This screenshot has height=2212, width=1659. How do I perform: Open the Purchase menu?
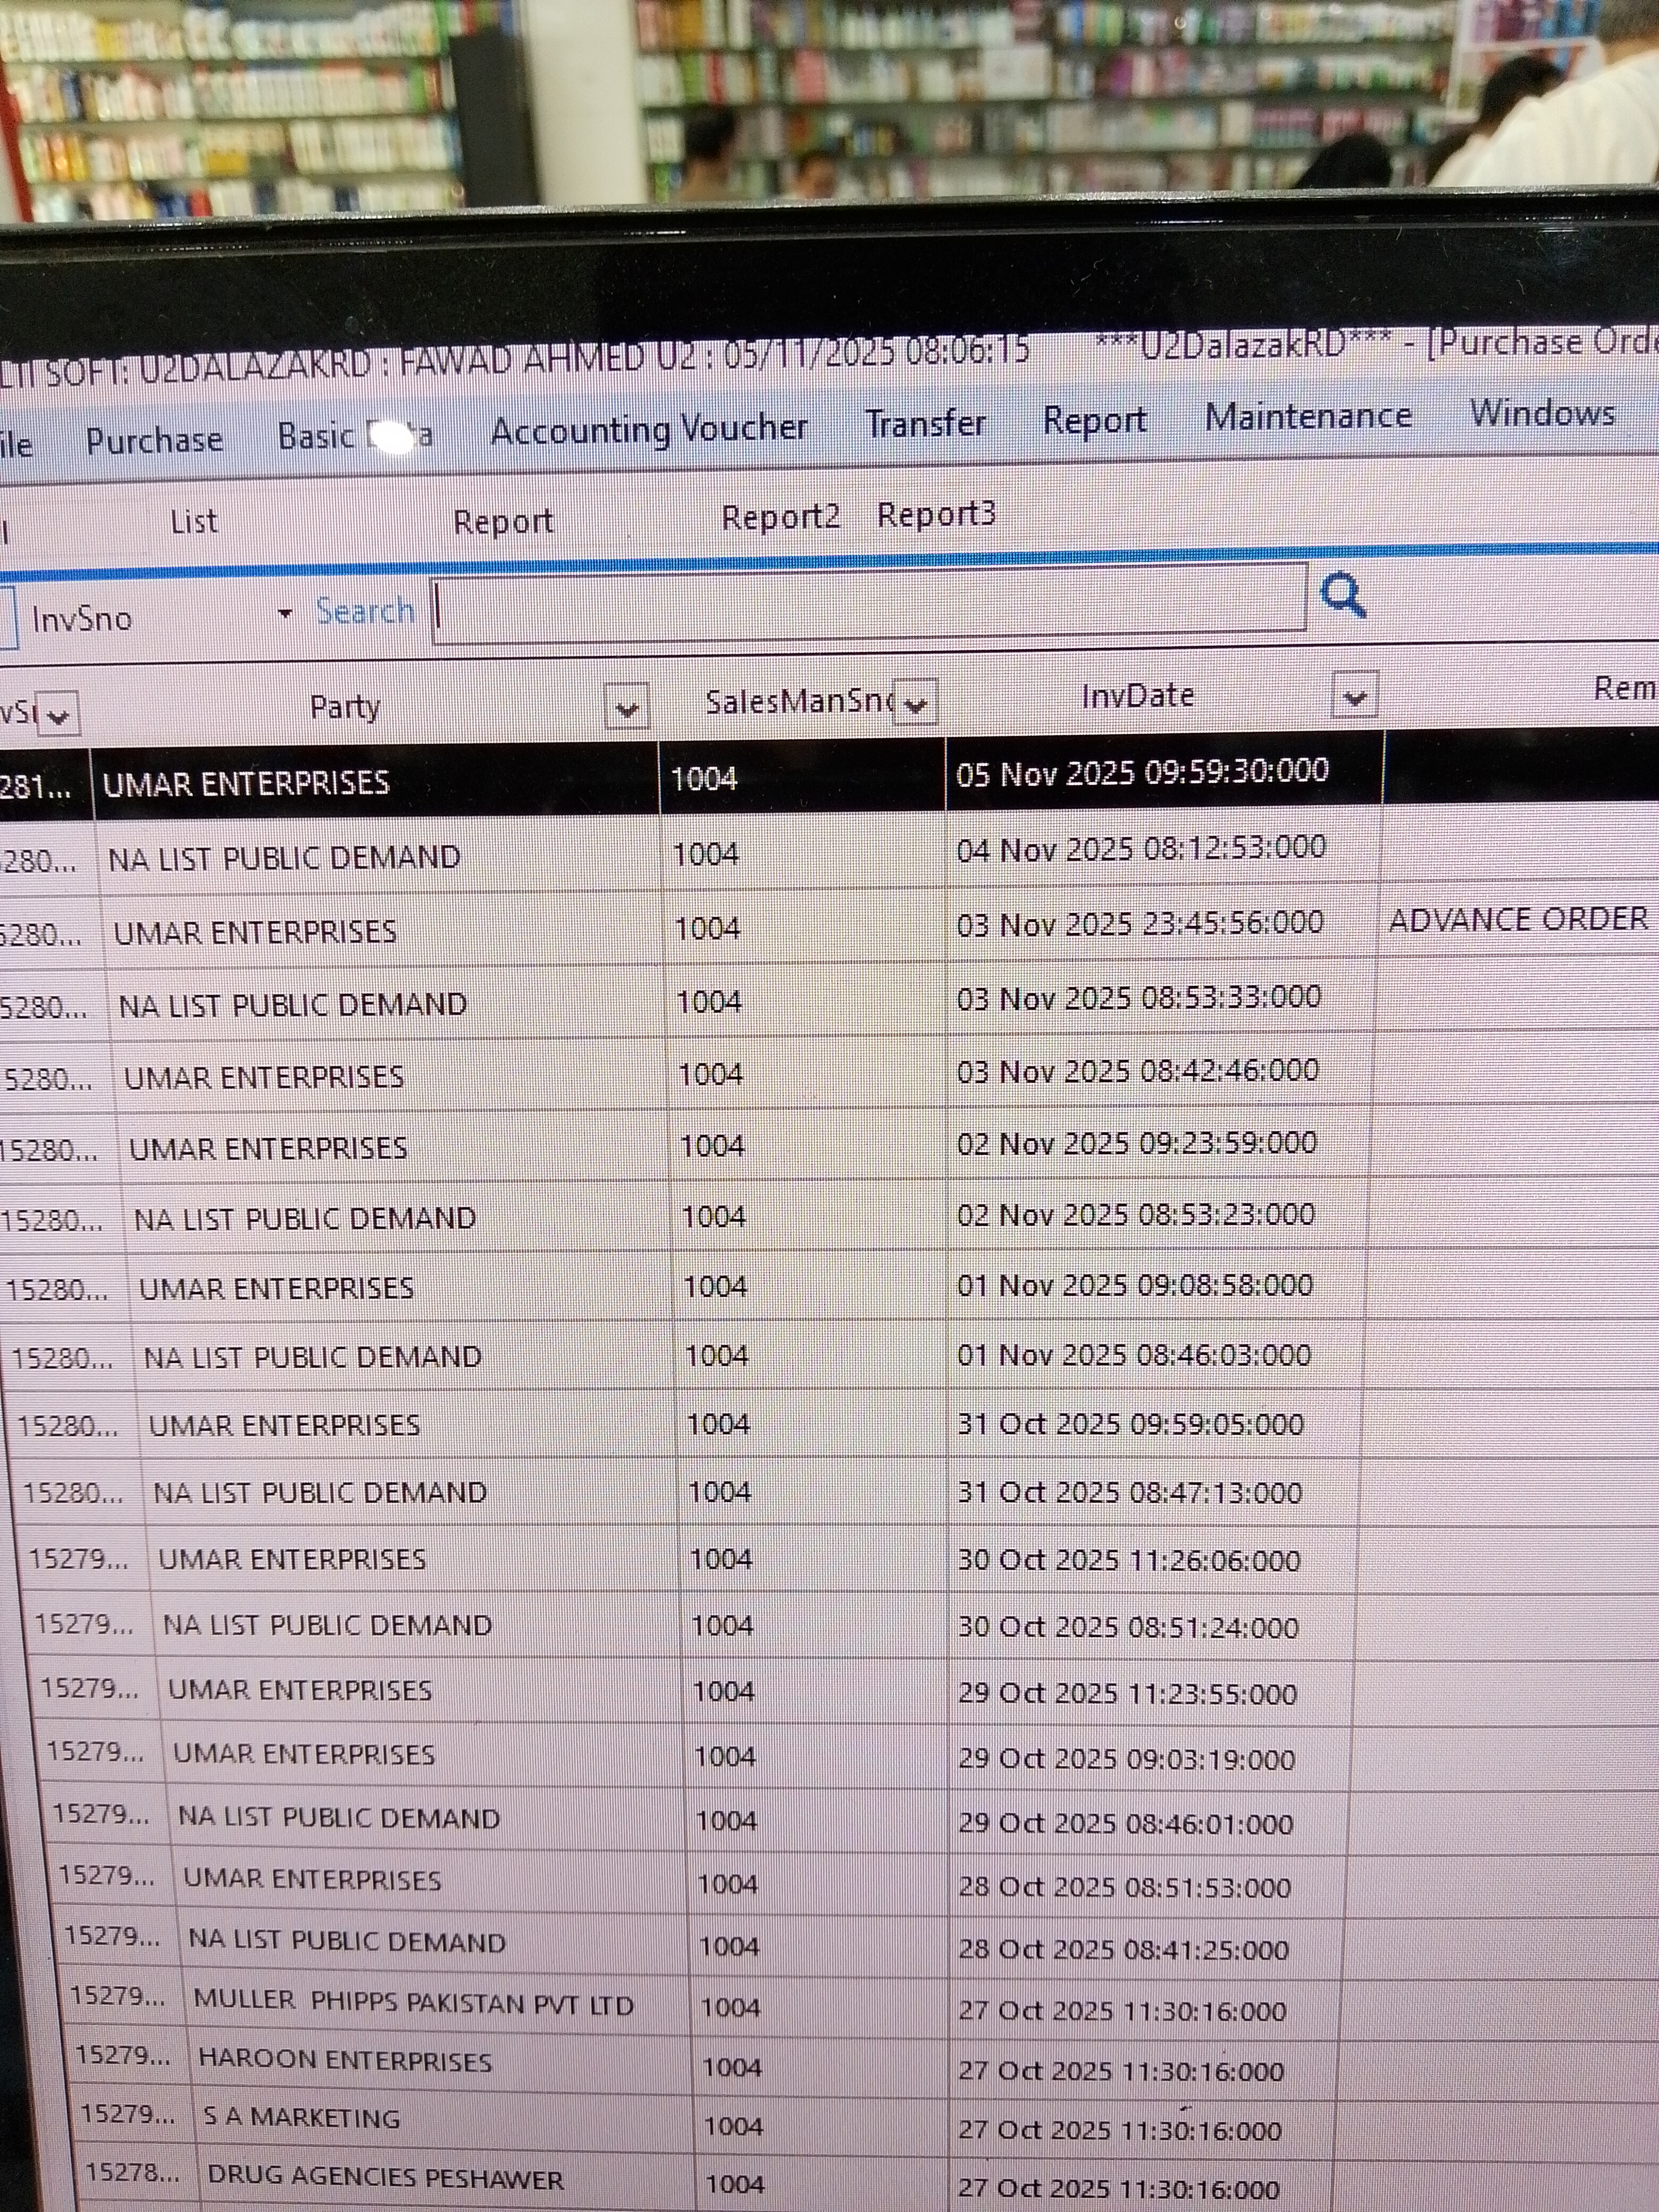(x=154, y=440)
